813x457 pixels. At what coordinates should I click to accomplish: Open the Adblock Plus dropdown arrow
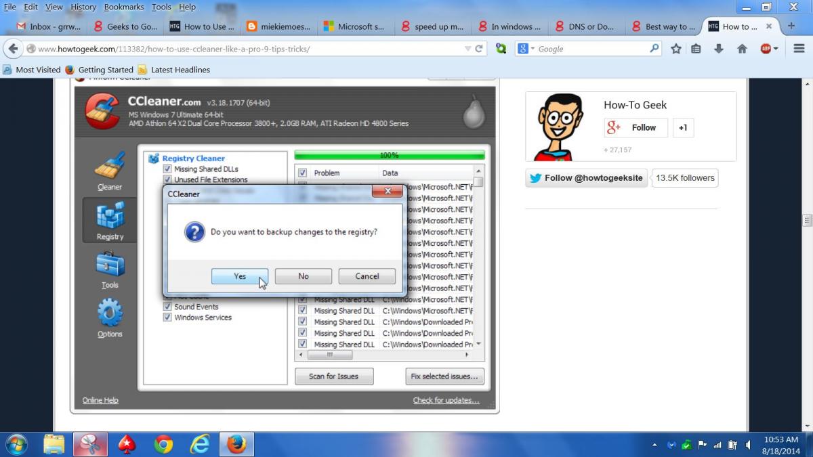point(776,49)
